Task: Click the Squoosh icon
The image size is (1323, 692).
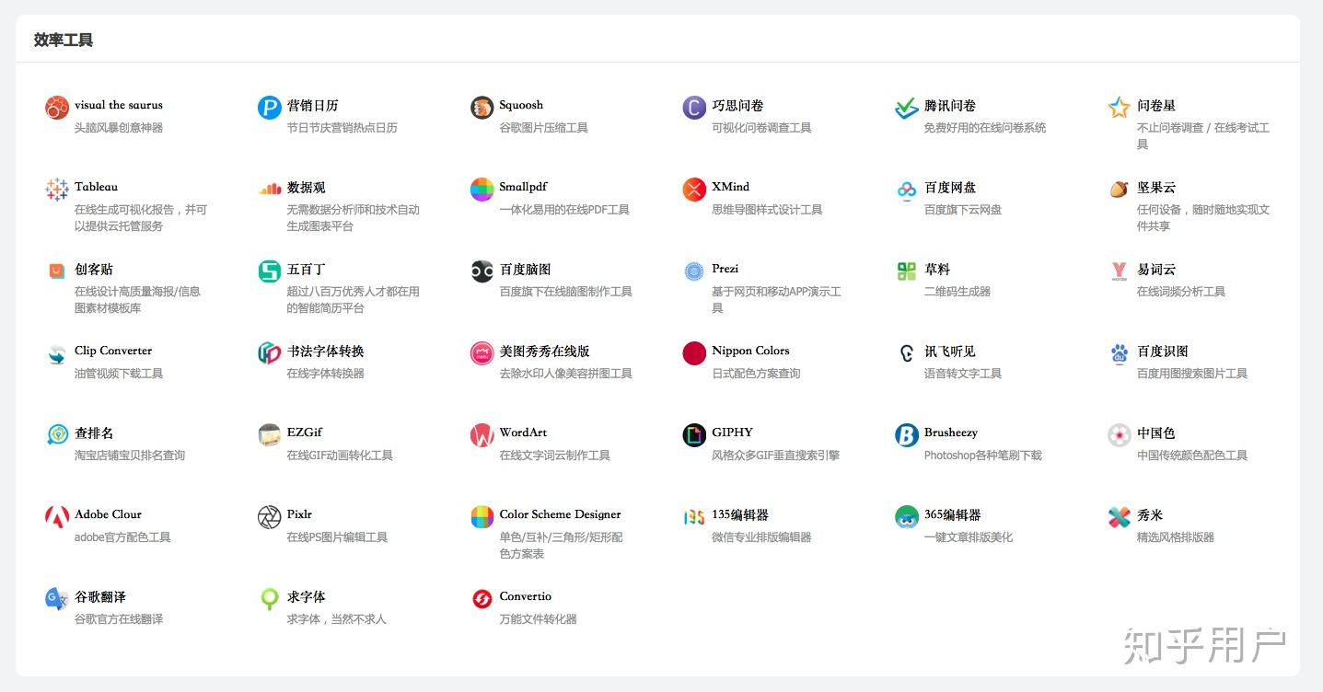Action: coord(482,108)
